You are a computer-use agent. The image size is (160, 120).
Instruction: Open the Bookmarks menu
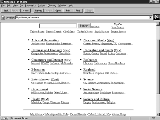coord(30,5)
